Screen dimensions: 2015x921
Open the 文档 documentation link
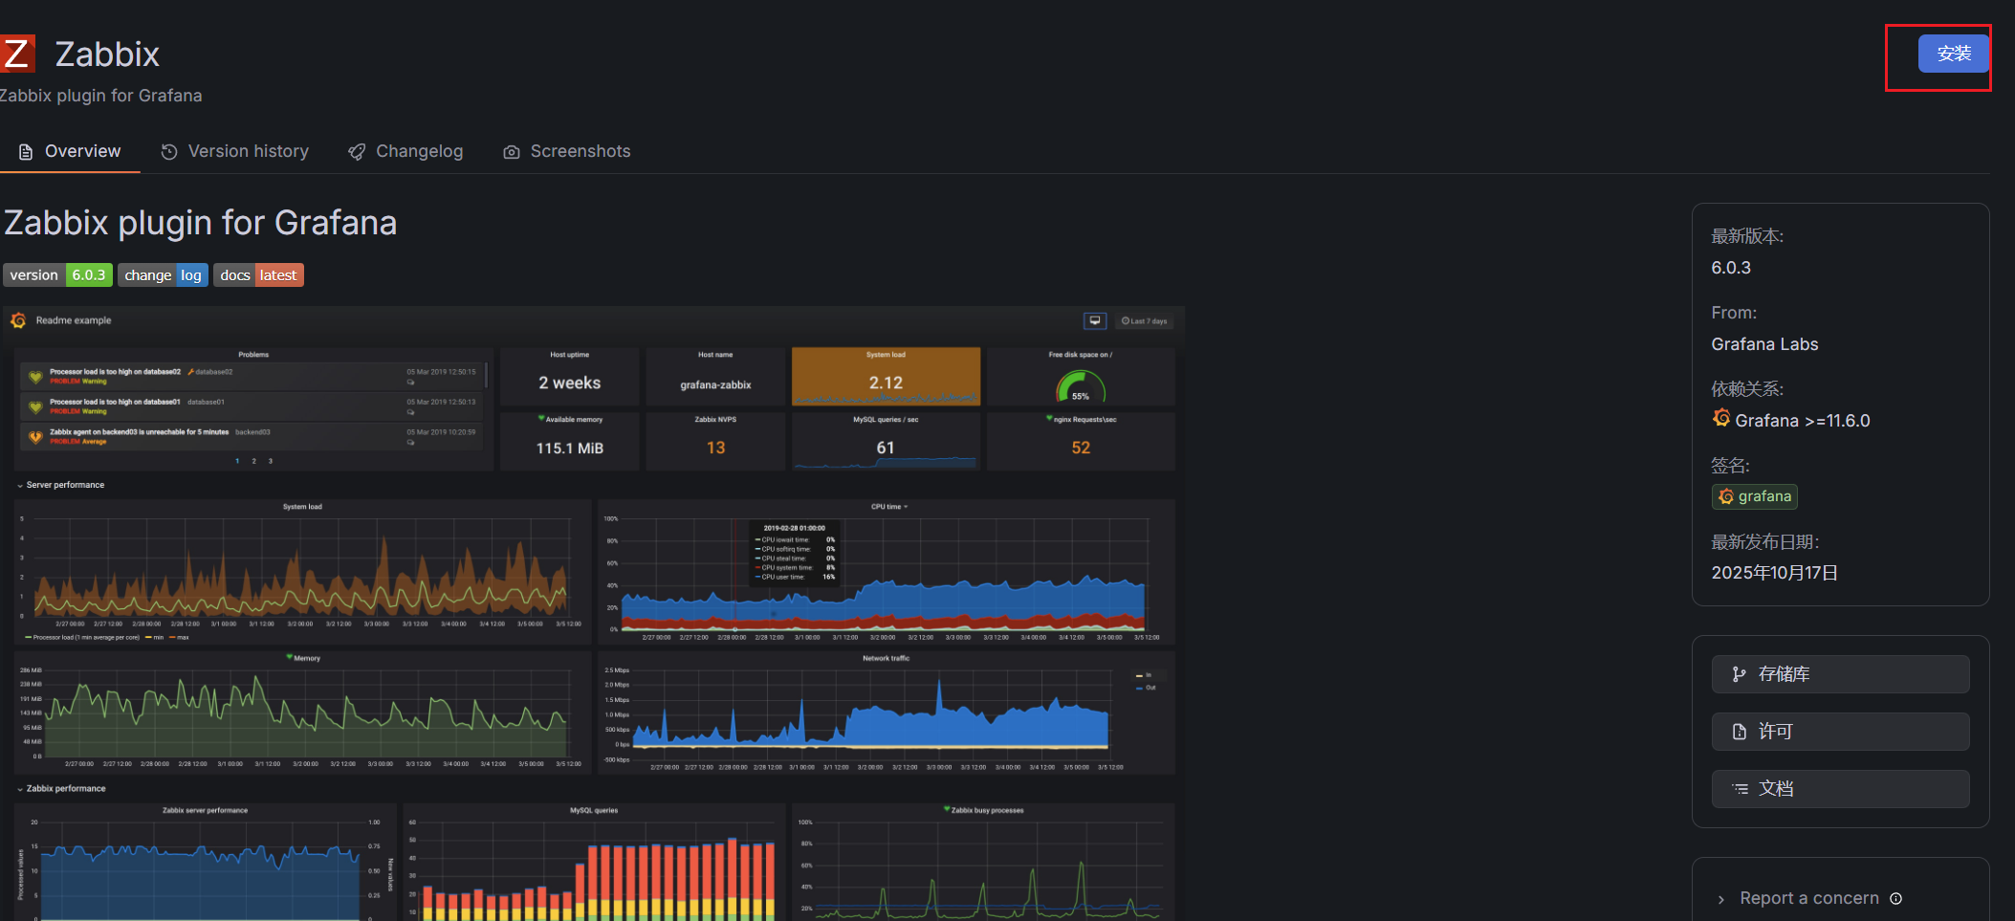tap(1839, 789)
